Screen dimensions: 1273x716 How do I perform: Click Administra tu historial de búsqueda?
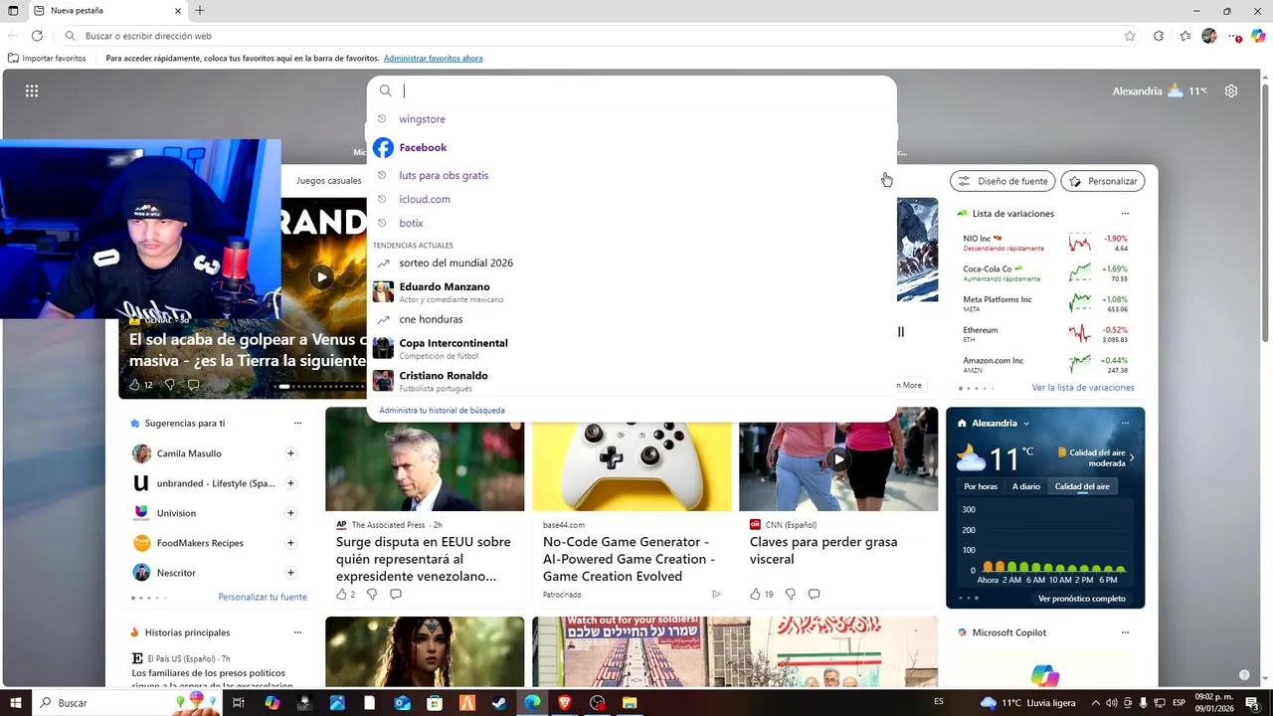click(x=442, y=411)
